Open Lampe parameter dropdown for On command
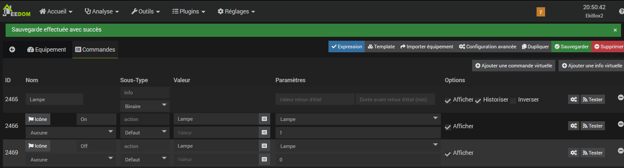Screen dimensions: 624x168 click(358, 119)
